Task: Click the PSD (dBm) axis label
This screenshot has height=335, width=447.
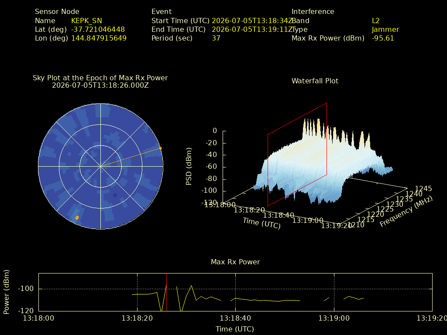Action: coord(189,166)
